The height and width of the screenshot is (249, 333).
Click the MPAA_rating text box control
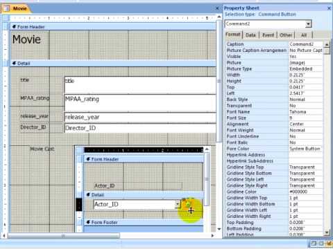point(140,103)
